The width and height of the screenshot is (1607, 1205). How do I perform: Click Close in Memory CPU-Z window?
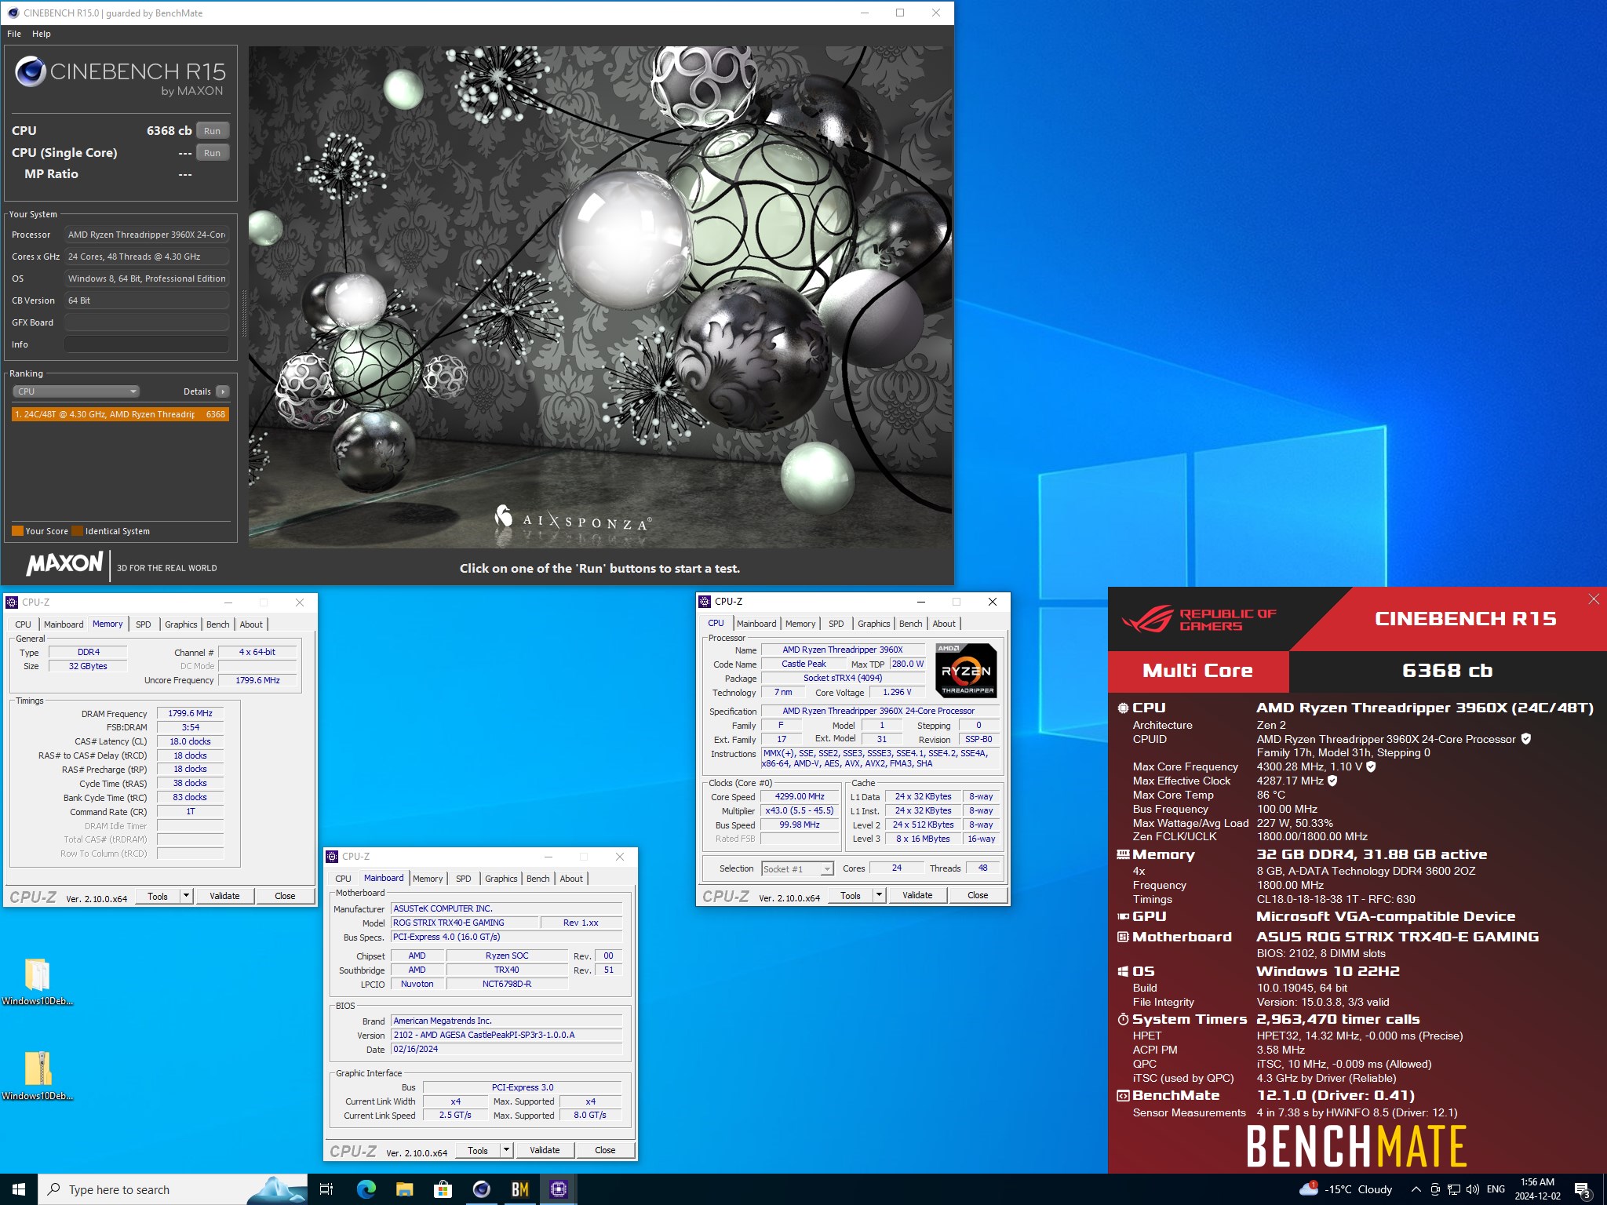pyautogui.click(x=285, y=896)
